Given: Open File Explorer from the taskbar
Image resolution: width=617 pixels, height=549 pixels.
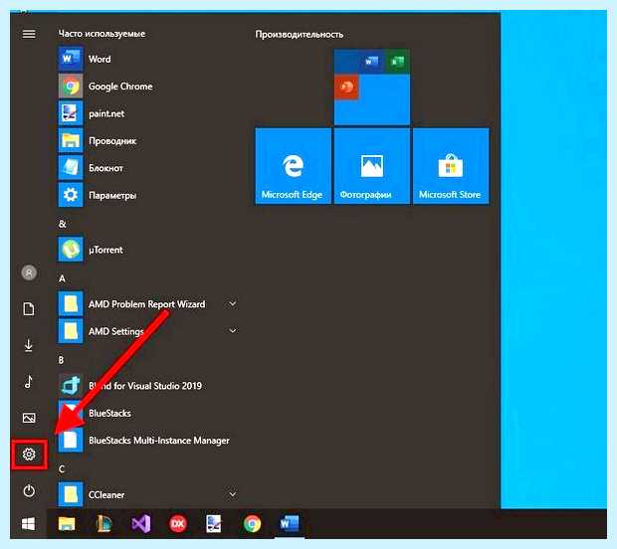Looking at the screenshot, I should point(67,524).
